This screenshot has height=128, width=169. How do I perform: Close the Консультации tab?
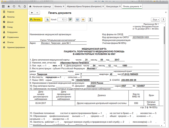point(120,6)
